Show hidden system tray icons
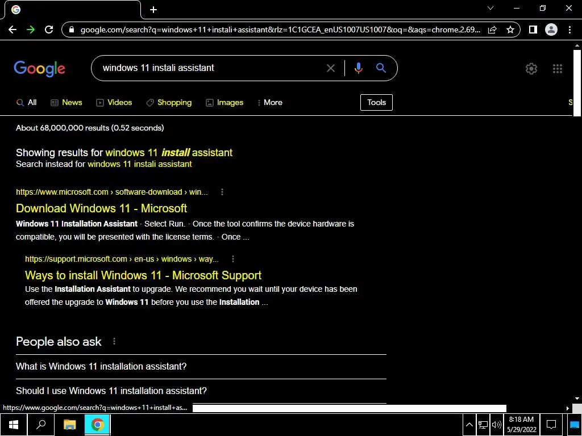 click(469, 425)
